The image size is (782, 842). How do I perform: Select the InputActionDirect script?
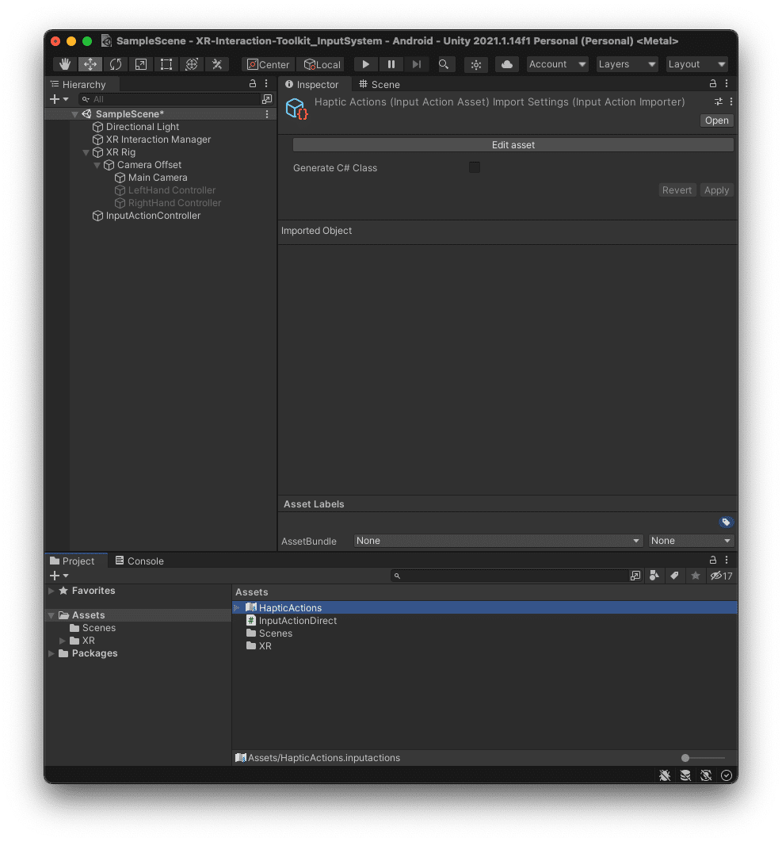[x=297, y=621]
